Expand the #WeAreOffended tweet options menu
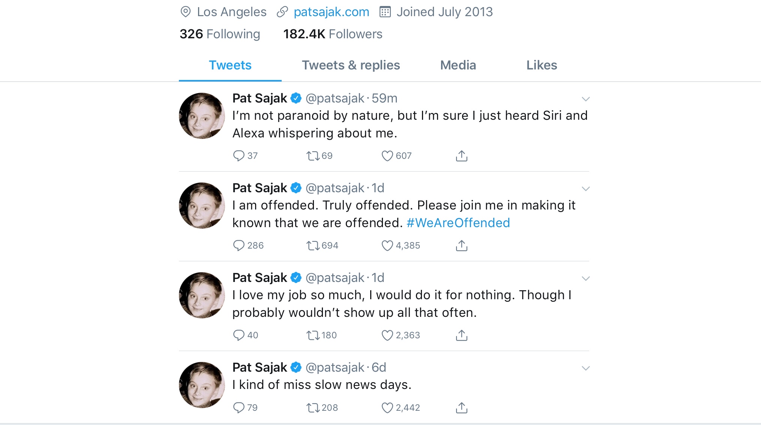Screen dimensions: 761x425 [585, 189]
